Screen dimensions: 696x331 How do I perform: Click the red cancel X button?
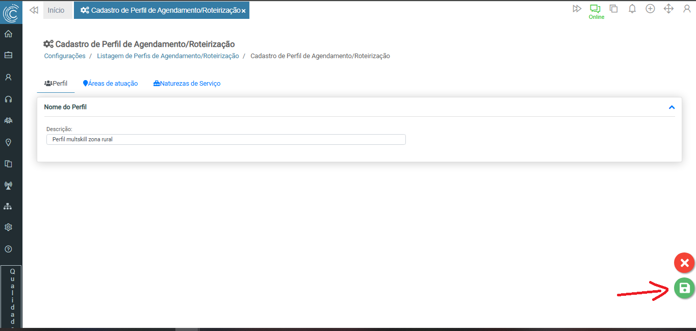pyautogui.click(x=684, y=263)
